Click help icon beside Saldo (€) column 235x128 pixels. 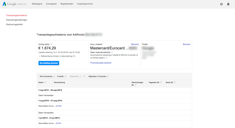(x=175, y=82)
